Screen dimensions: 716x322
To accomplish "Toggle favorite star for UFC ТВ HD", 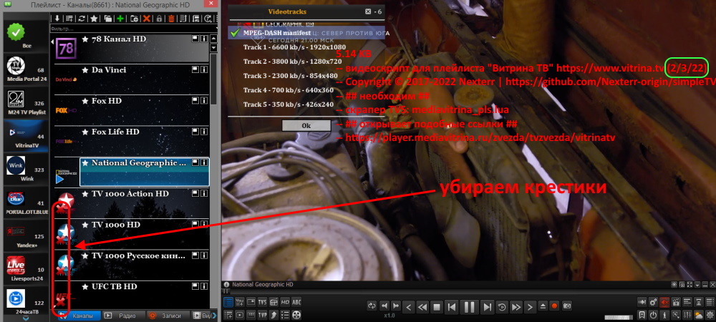I will pos(85,286).
